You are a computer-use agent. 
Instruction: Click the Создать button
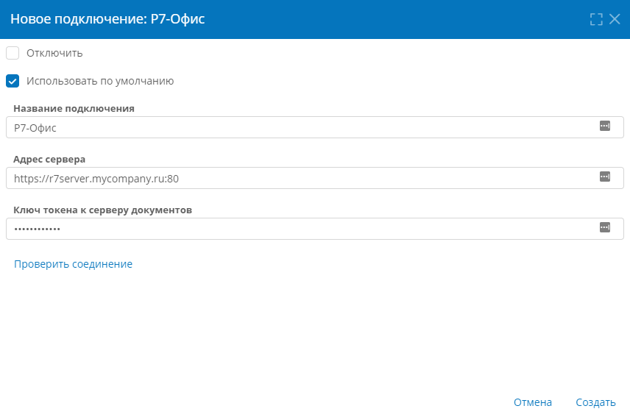coord(595,402)
